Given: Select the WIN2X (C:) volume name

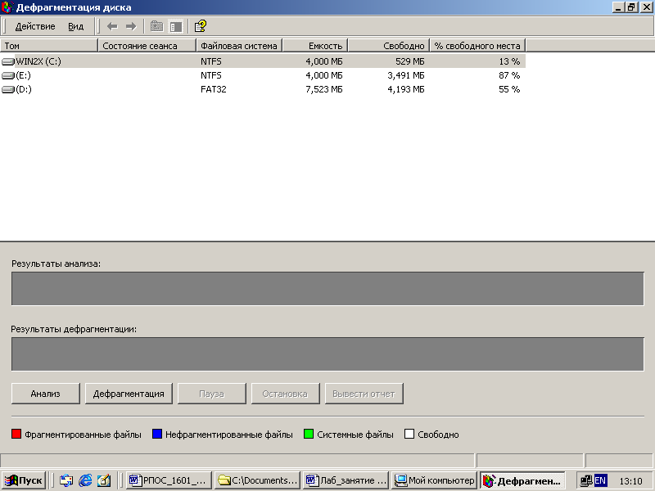Looking at the screenshot, I should pos(38,61).
